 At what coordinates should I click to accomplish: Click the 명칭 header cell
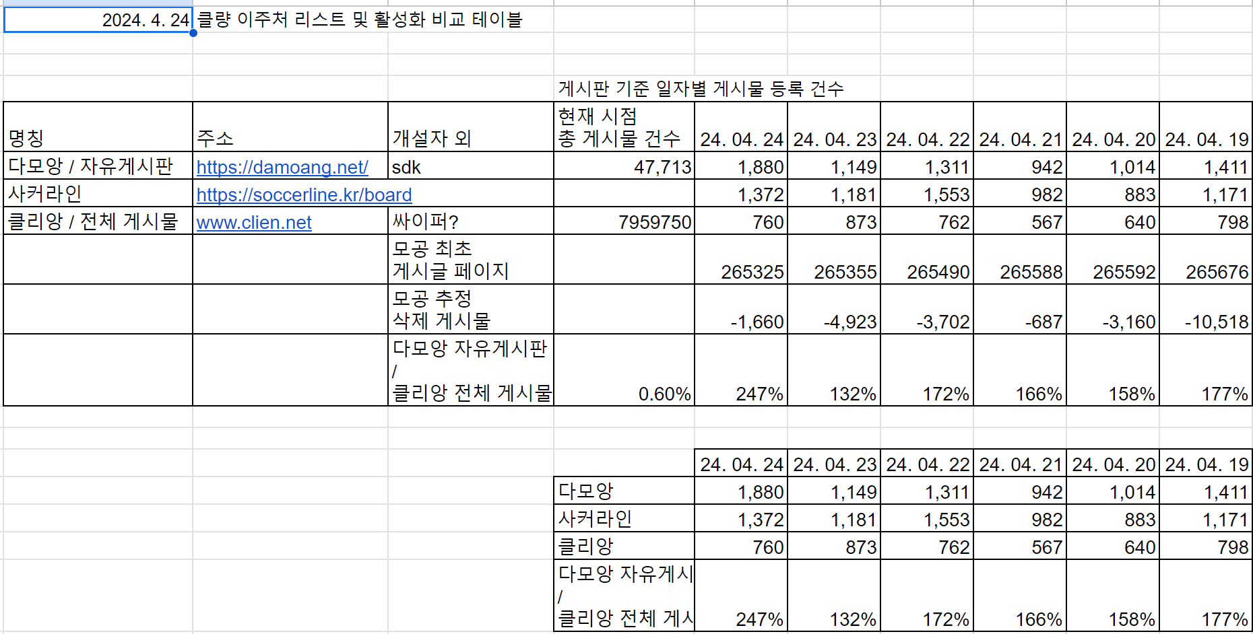98,127
